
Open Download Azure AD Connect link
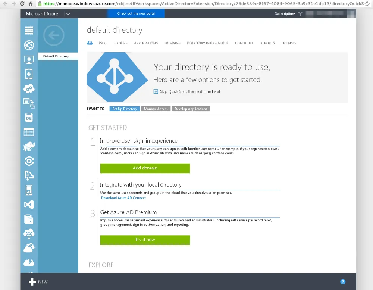(x=123, y=198)
